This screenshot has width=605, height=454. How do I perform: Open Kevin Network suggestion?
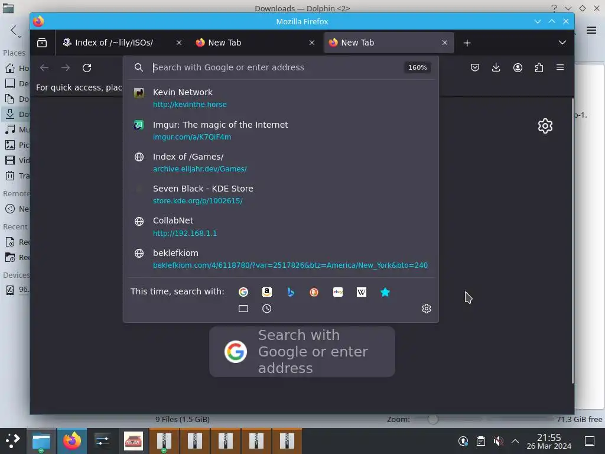281,98
